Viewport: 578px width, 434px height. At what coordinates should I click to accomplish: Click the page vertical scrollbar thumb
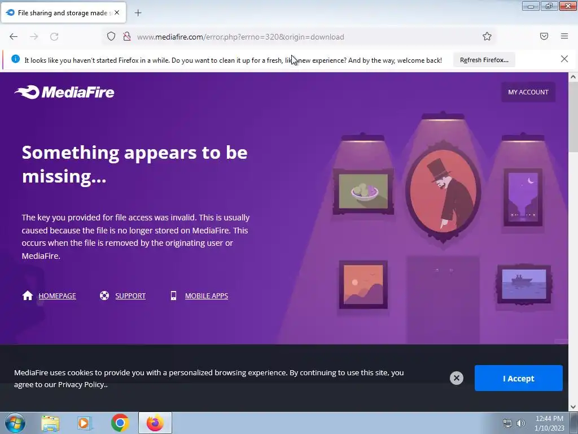click(573, 116)
